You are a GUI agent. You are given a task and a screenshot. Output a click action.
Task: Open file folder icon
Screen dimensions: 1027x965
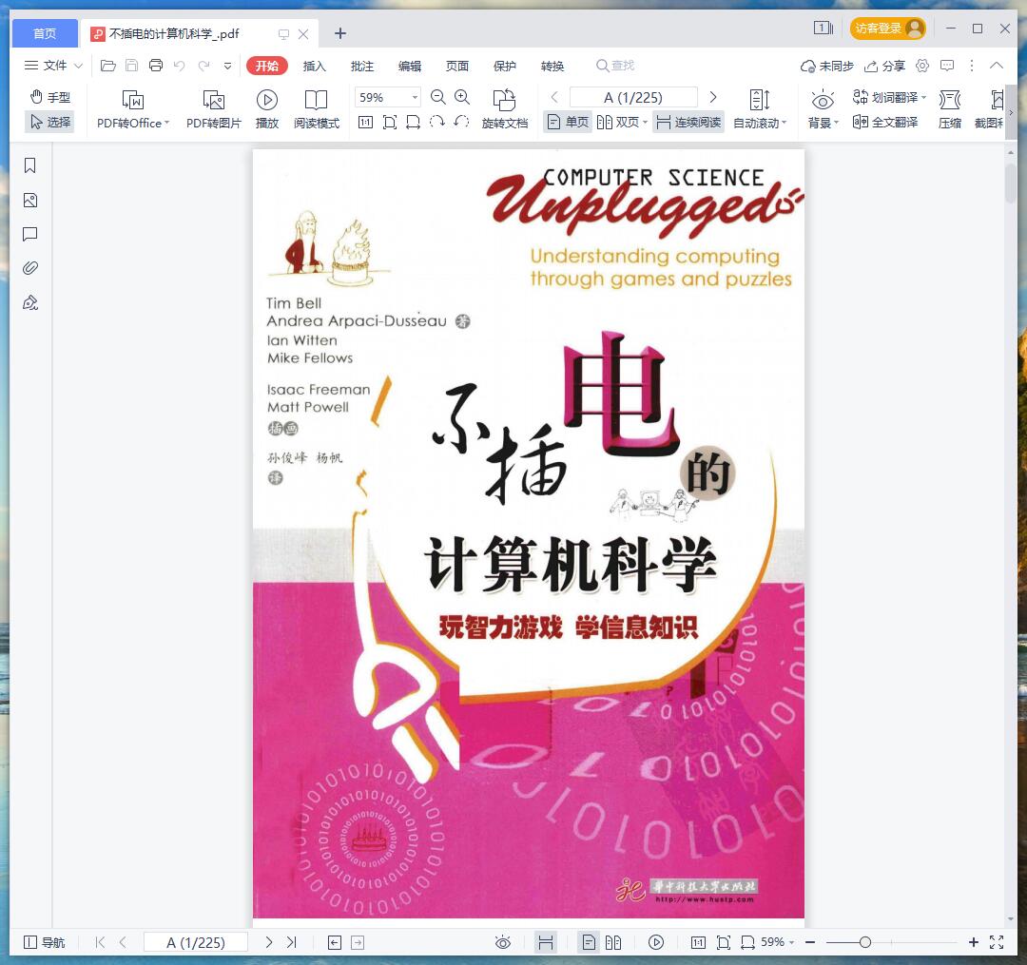[108, 66]
